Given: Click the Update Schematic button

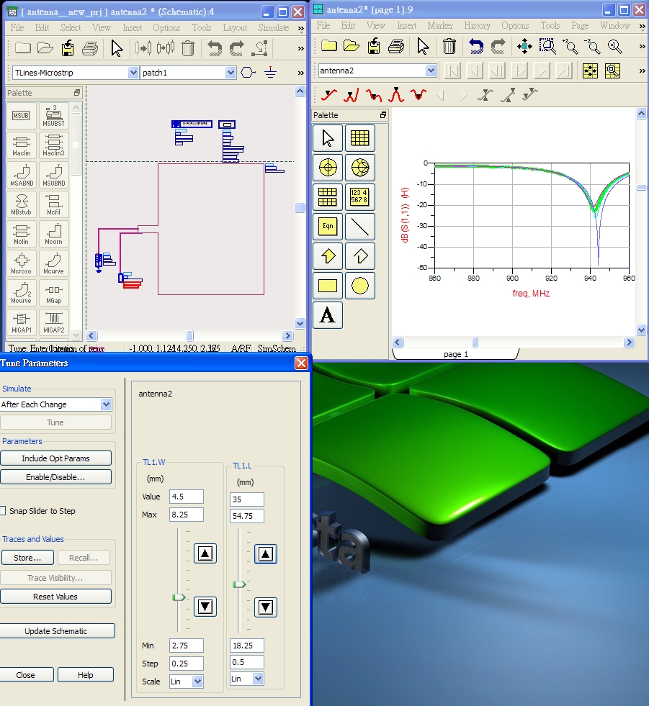Looking at the screenshot, I should point(56,631).
